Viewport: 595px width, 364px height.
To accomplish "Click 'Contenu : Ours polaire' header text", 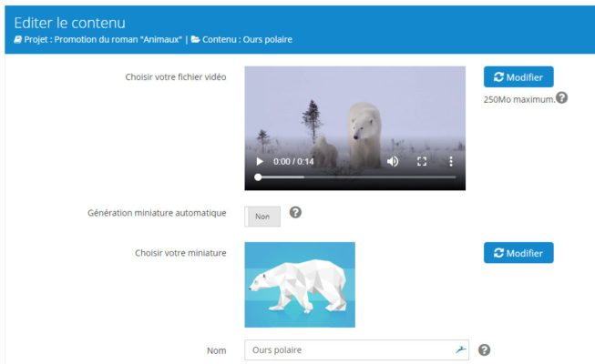I will (x=247, y=39).
